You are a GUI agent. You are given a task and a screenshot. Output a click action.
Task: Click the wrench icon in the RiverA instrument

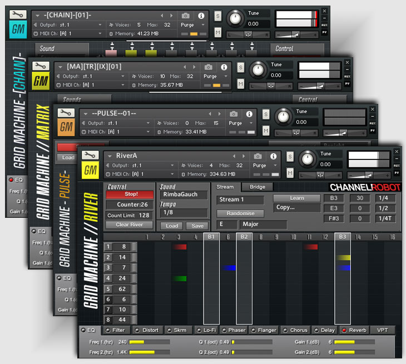point(90,155)
